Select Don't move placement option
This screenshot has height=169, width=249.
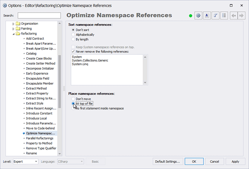(x=74, y=99)
